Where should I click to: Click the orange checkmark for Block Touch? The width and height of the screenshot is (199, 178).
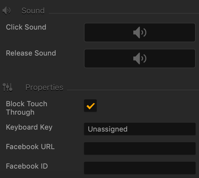(x=90, y=106)
